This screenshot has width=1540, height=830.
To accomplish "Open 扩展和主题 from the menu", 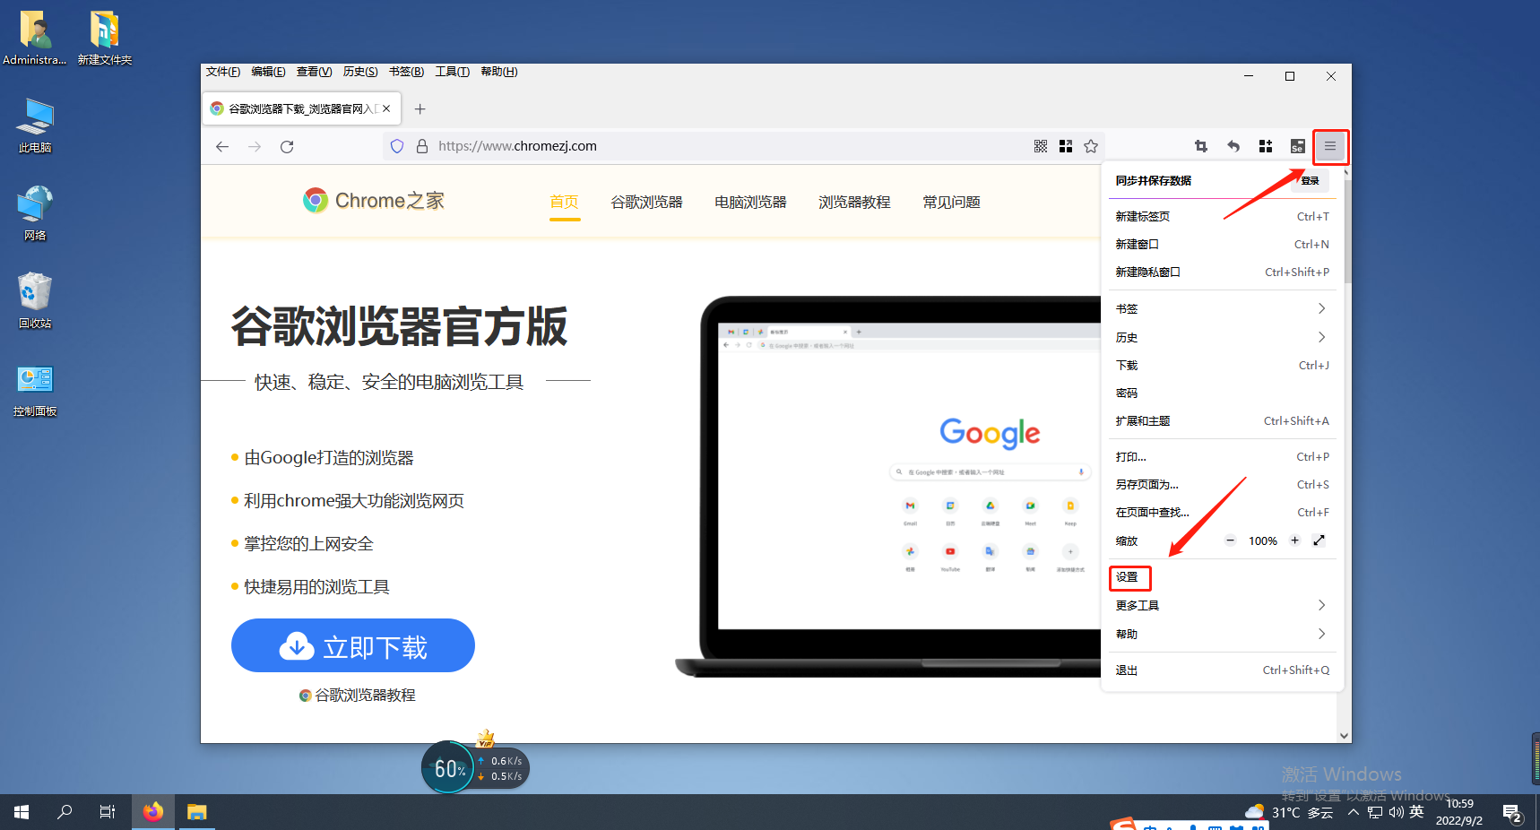I will coord(1221,420).
